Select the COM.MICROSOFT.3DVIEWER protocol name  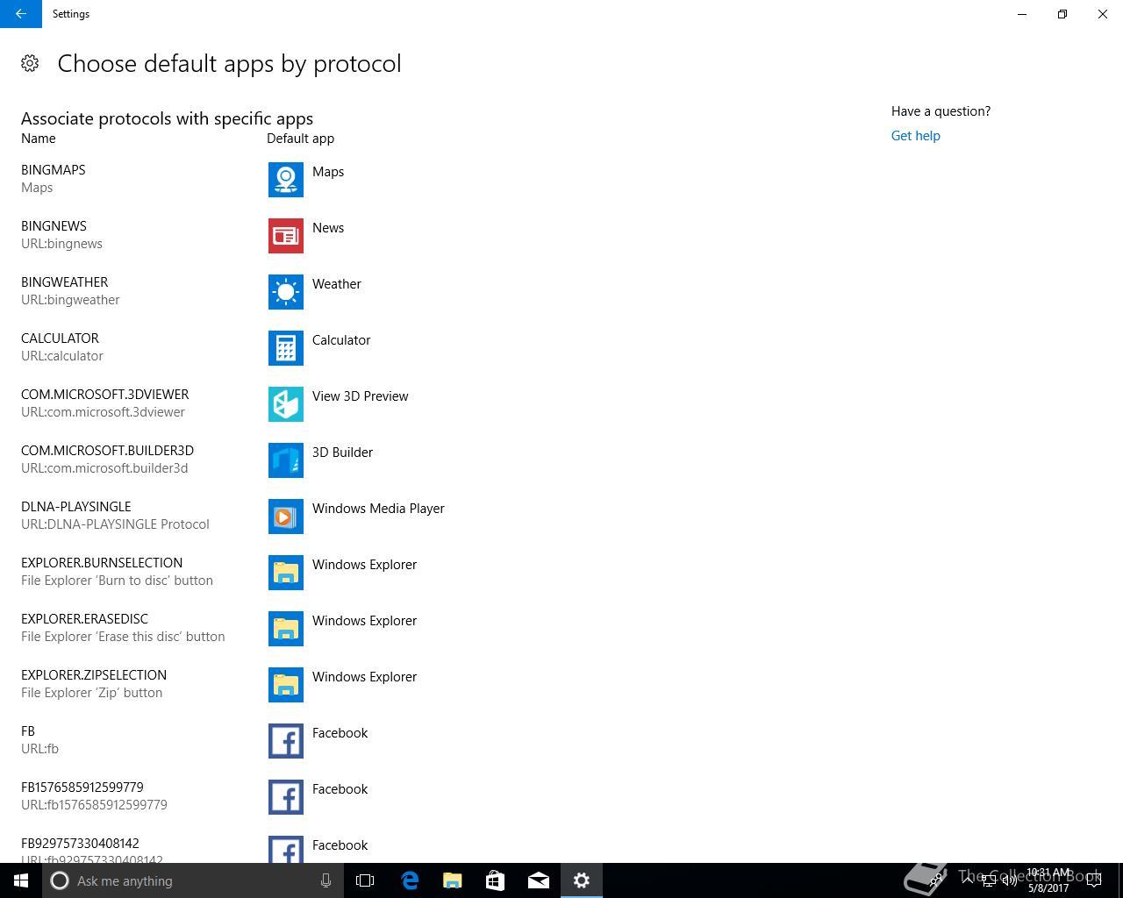(x=105, y=395)
